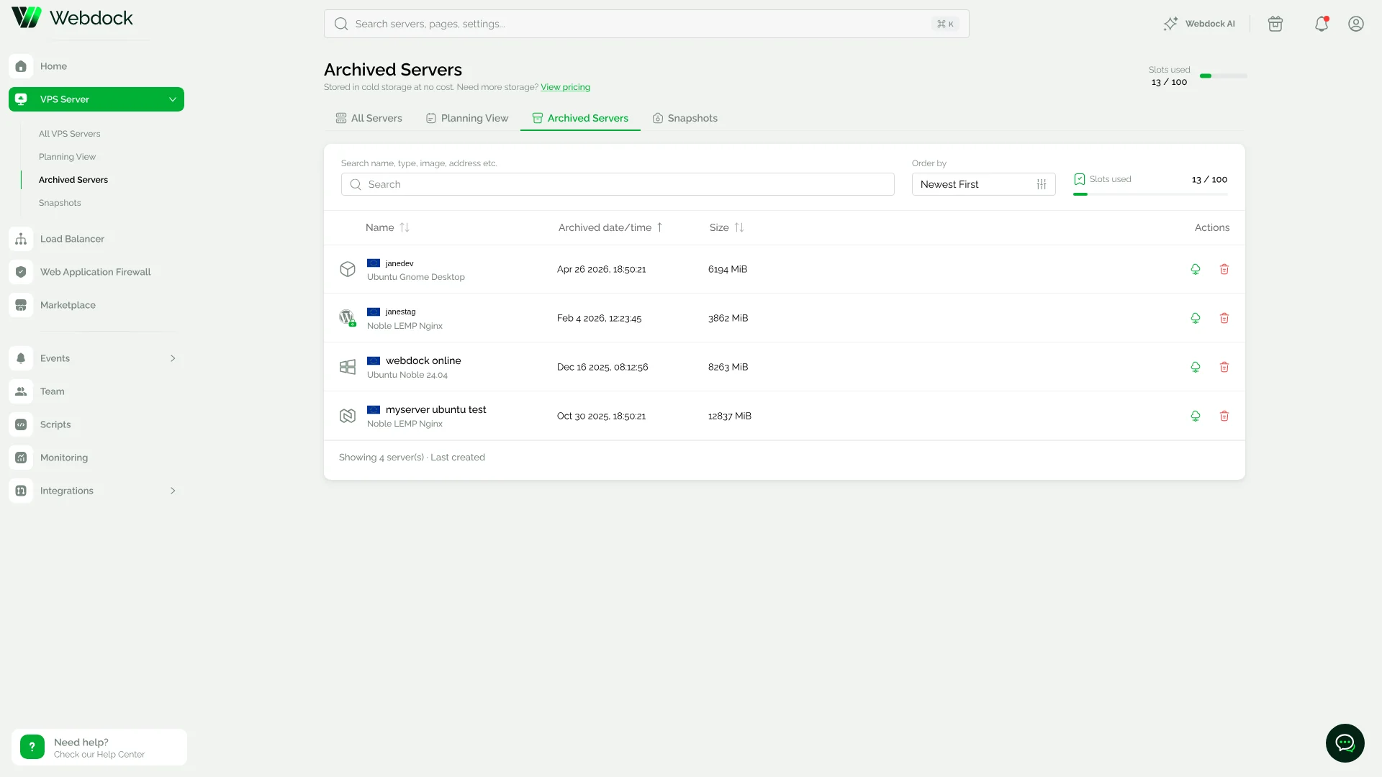Open All VPS Servers in sidebar

tap(70, 134)
